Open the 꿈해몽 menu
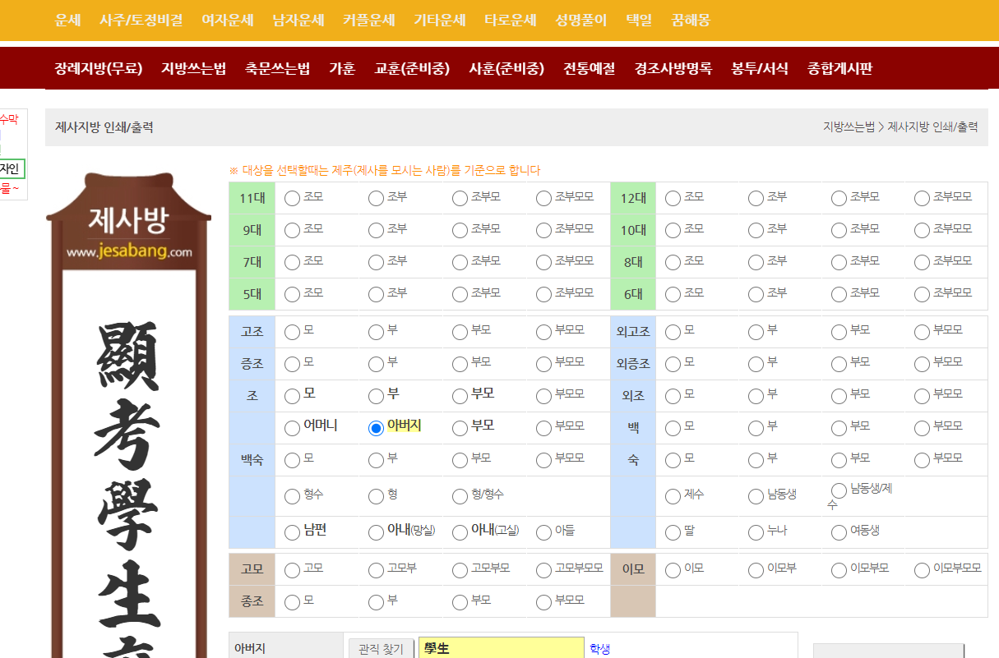999x658 pixels. point(691,20)
